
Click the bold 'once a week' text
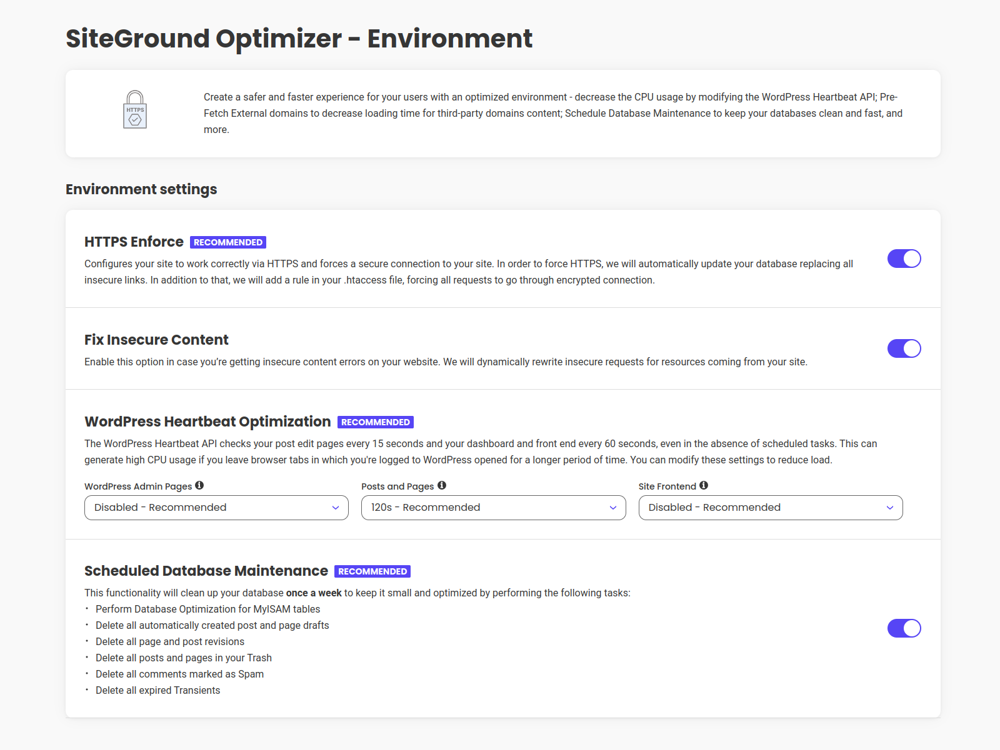pos(314,593)
